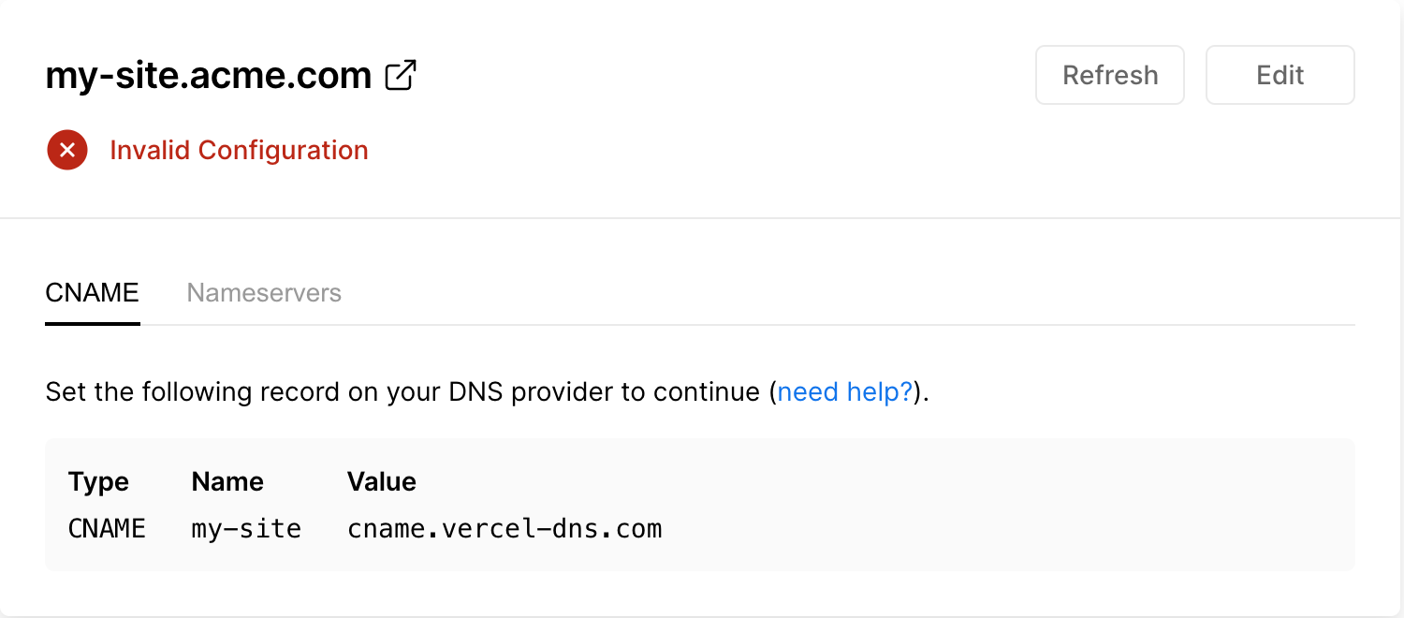Click the 'Invalid Configuration' status text
1404x618 pixels.
pos(239,150)
